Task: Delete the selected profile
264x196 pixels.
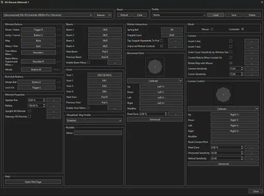Action: (252, 15)
